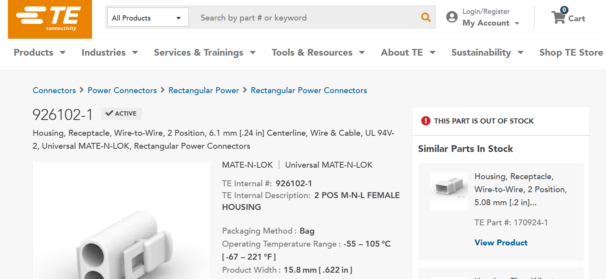Expand the My Account dropdown

click(491, 23)
